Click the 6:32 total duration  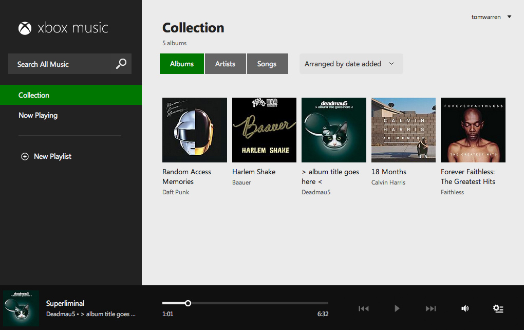pos(323,314)
